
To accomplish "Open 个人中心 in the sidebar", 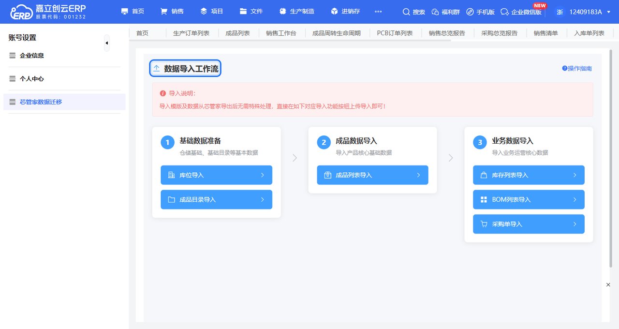I will 31,79.
